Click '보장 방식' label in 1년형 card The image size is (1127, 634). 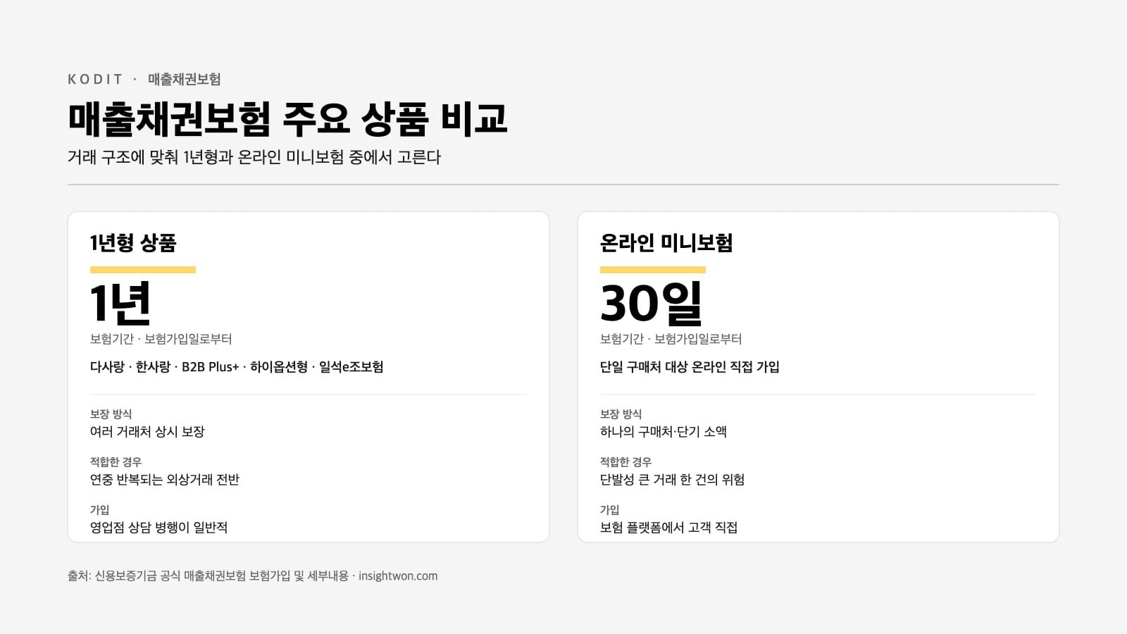pyautogui.click(x=111, y=414)
